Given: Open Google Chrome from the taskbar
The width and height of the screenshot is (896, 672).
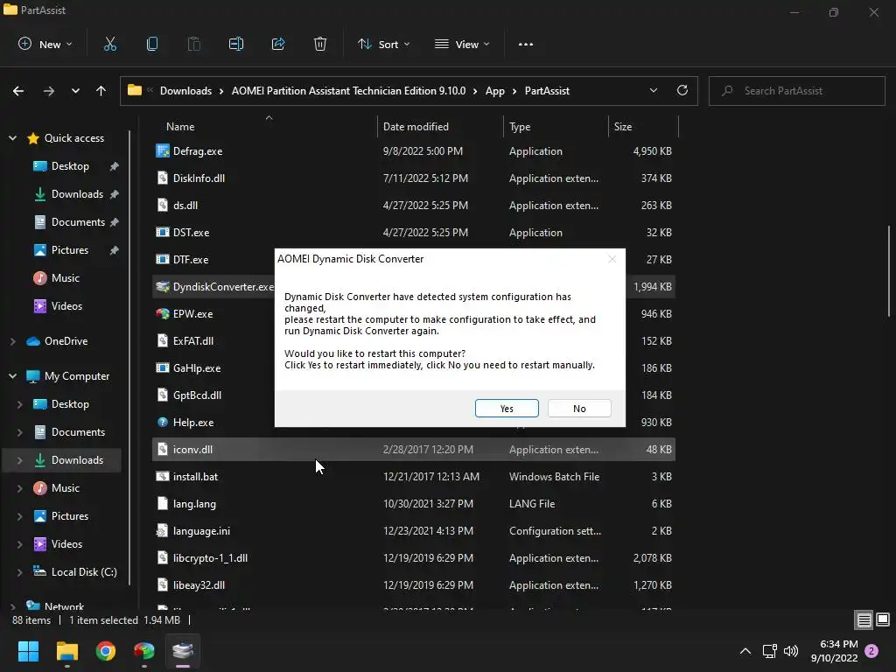Looking at the screenshot, I should (106, 651).
